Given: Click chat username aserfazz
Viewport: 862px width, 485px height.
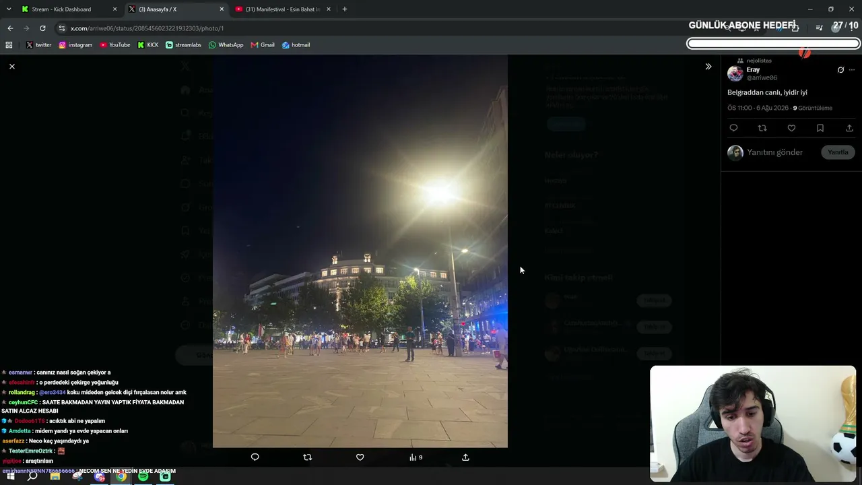Looking at the screenshot, I should coord(13,441).
